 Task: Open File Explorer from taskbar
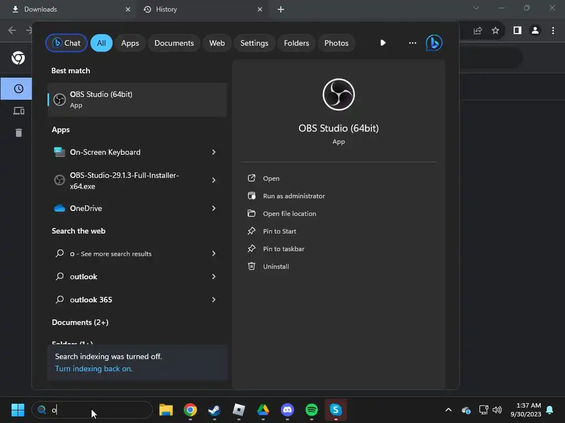166,410
